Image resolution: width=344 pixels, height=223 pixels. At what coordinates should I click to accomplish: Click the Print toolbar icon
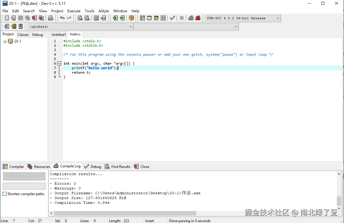(x=51, y=18)
